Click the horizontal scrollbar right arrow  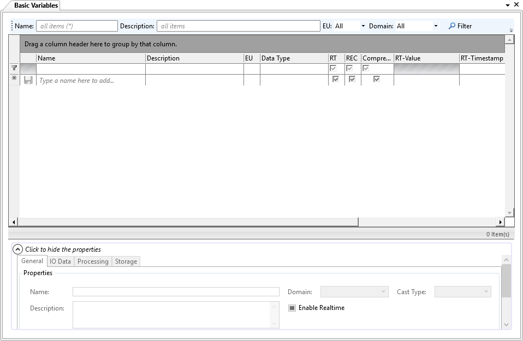point(501,222)
